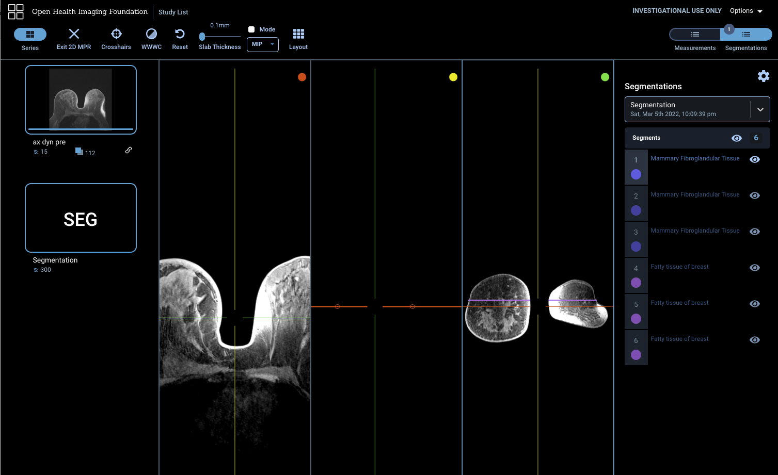
Task: Switch to the Measurements panel tab
Action: [x=694, y=34]
